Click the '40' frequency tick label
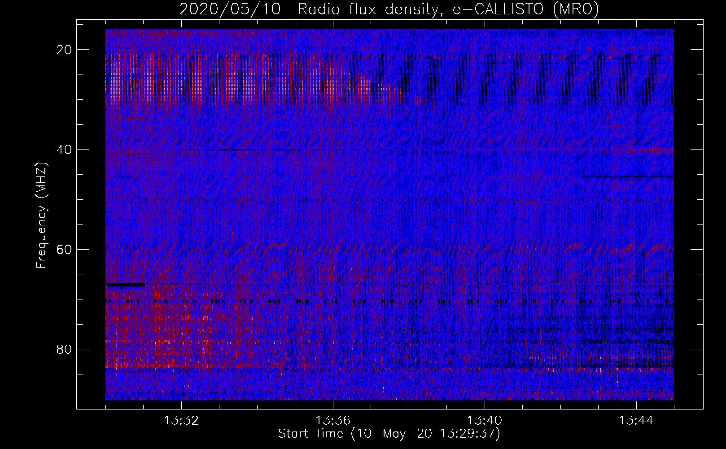The height and width of the screenshot is (449, 726). [x=65, y=150]
